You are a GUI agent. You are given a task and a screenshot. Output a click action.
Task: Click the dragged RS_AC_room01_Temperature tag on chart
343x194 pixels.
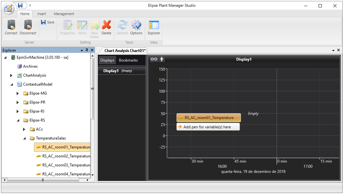pyautogui.click(x=209, y=118)
